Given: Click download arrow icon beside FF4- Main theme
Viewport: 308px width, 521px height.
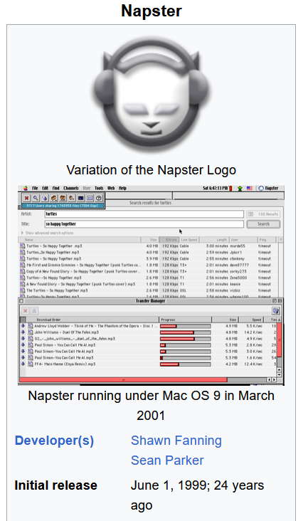Looking at the screenshot, I should [x=23, y=364].
